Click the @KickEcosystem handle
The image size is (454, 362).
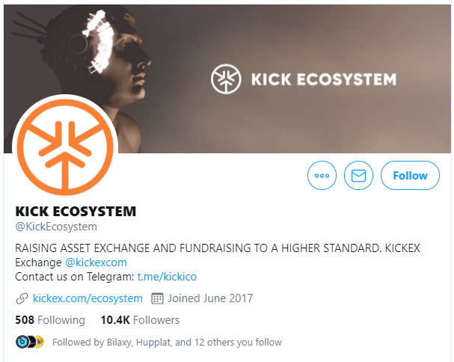tap(56, 227)
